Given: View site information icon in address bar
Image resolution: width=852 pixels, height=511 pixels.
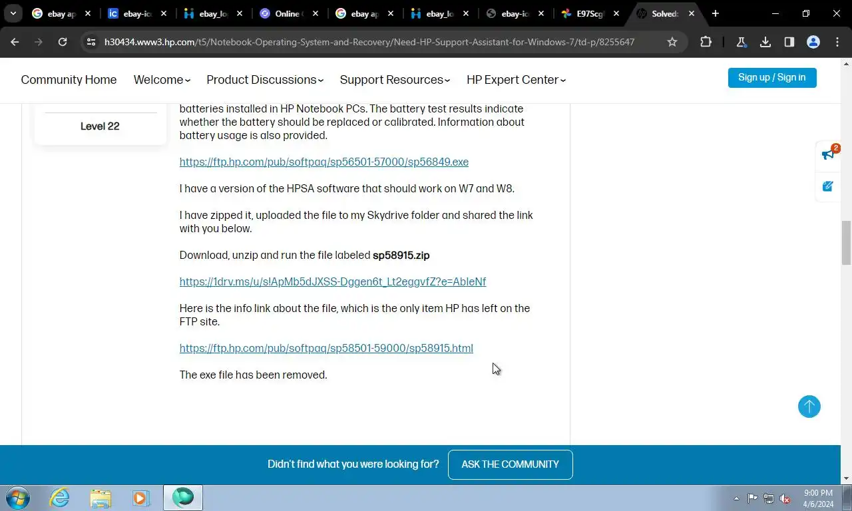Looking at the screenshot, I should click(x=92, y=42).
